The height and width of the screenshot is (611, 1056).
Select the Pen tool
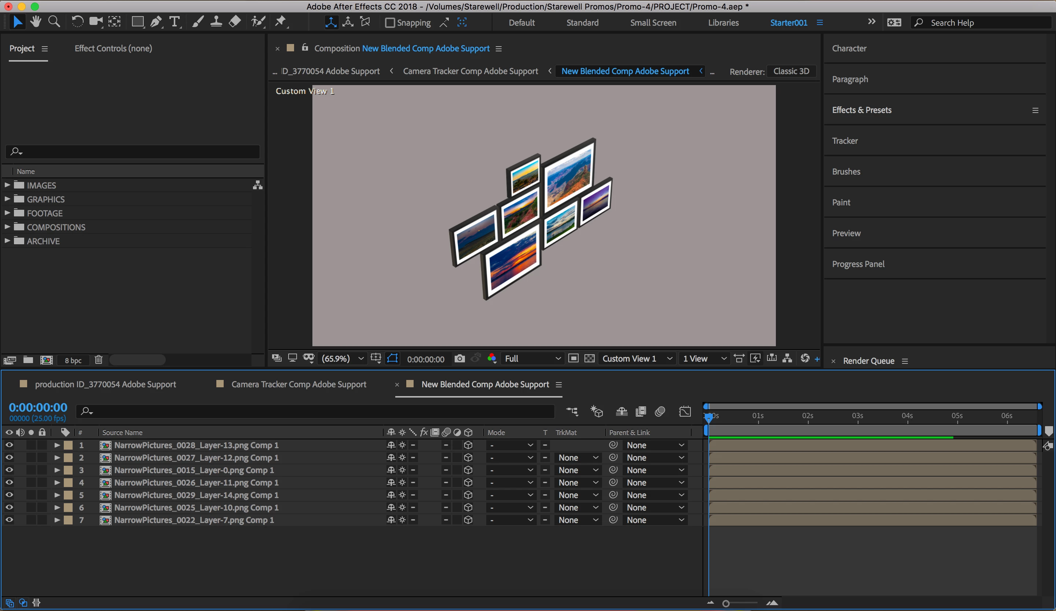(156, 22)
